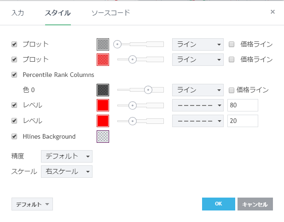
Task: Open the red swatch for level 20
Action: pos(103,121)
